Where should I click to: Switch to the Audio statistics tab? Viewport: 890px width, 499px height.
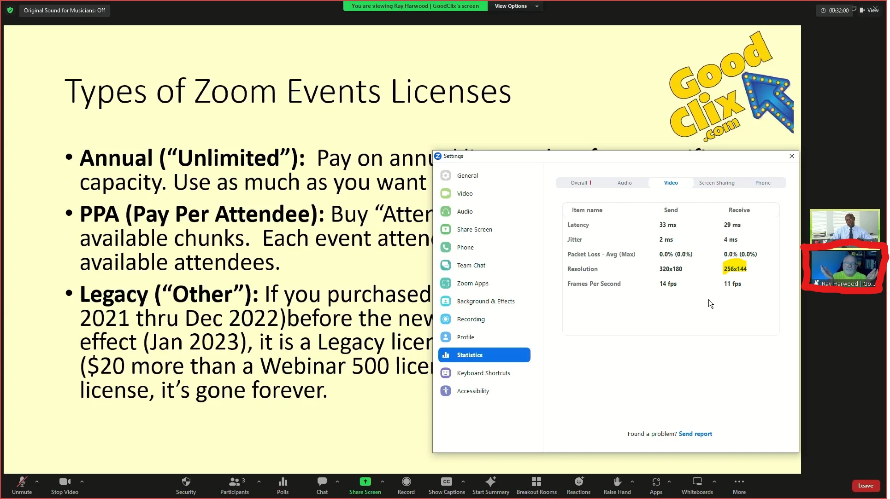coord(624,183)
